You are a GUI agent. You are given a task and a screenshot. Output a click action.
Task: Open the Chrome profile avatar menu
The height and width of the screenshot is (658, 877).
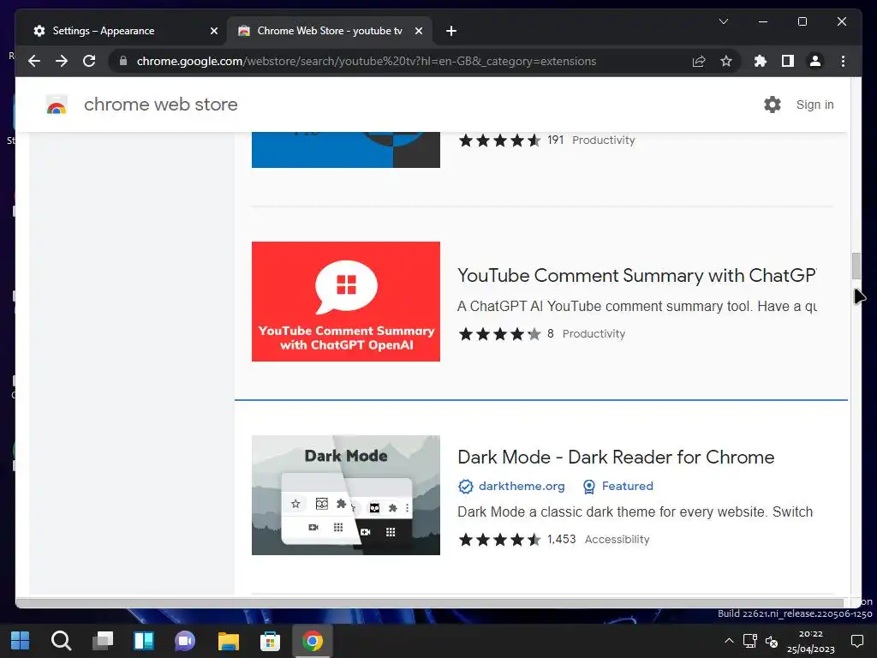[x=815, y=61]
